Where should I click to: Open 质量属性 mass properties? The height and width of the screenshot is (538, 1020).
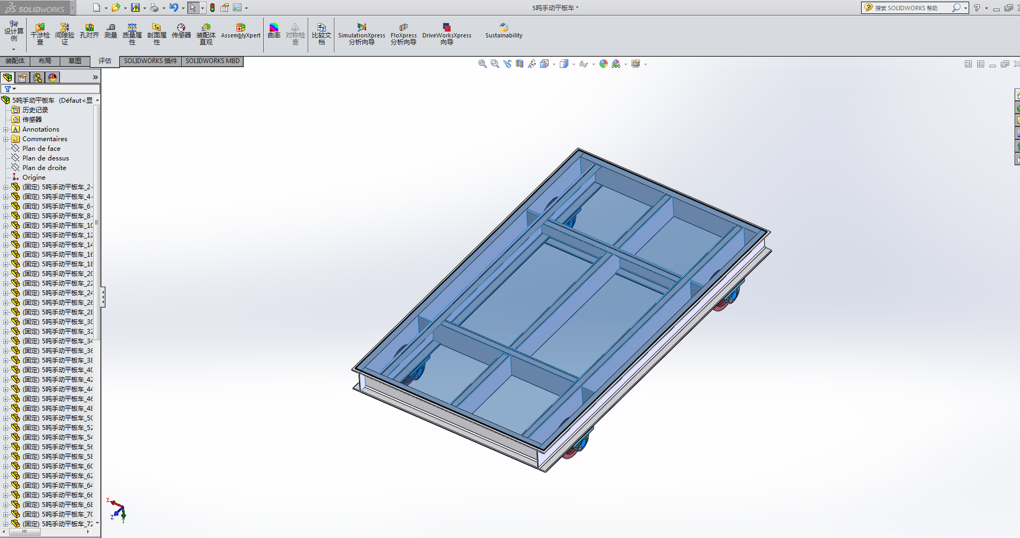132,33
